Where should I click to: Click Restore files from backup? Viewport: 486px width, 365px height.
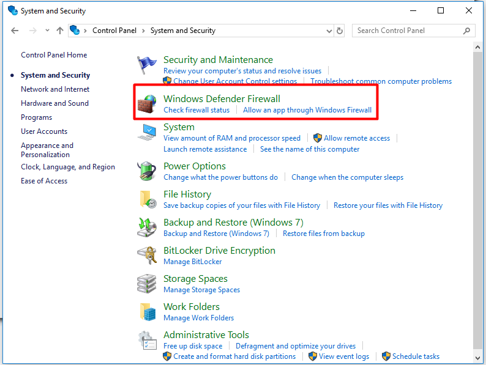click(x=324, y=234)
